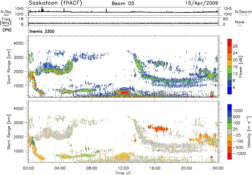
Task: Click the Velocity [m s-1] colorbar title
Action: (x=249, y=132)
